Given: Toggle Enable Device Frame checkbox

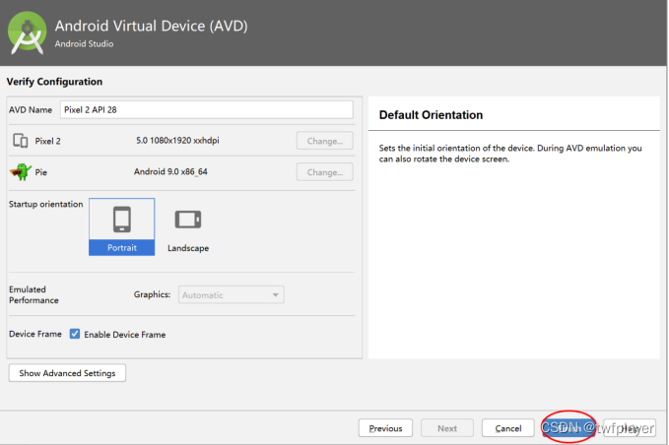Looking at the screenshot, I should 75,334.
